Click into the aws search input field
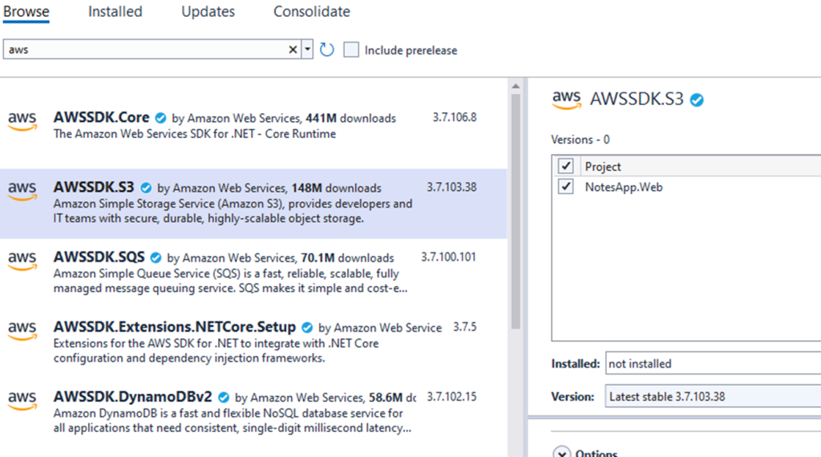821x457 pixels. 144,50
